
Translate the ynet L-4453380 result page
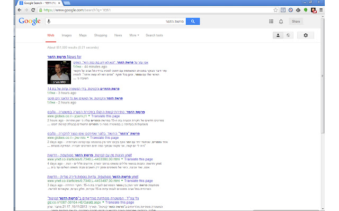point(139,159)
